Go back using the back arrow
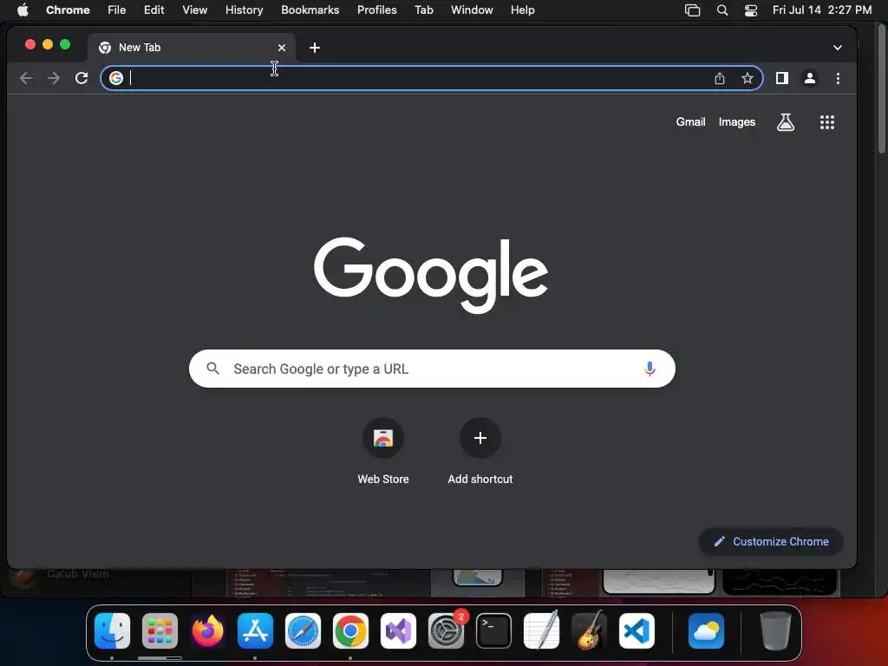 click(x=25, y=78)
